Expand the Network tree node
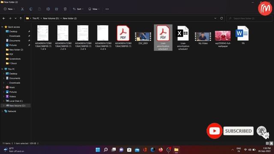274x154 pixels. click(x=2, y=111)
